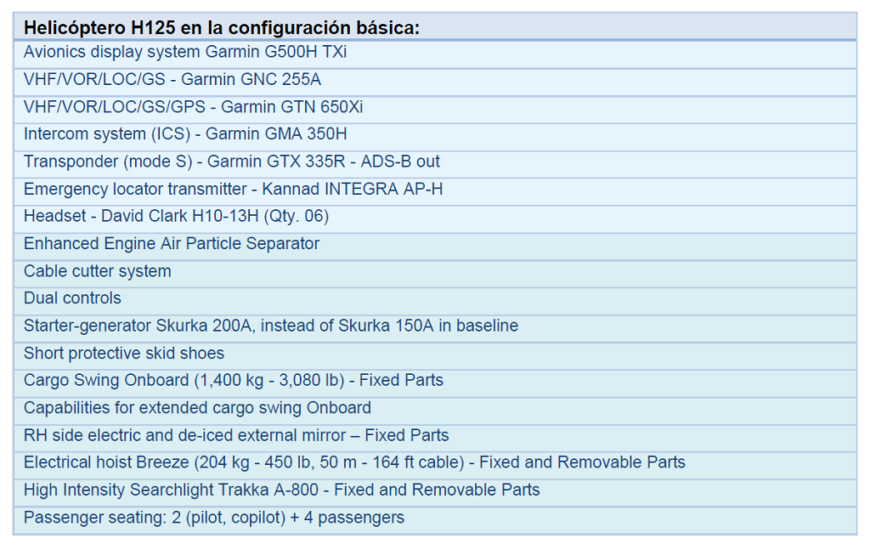
Task: Click the Transponder Garmin GTX 335R row
Action: [435, 164]
